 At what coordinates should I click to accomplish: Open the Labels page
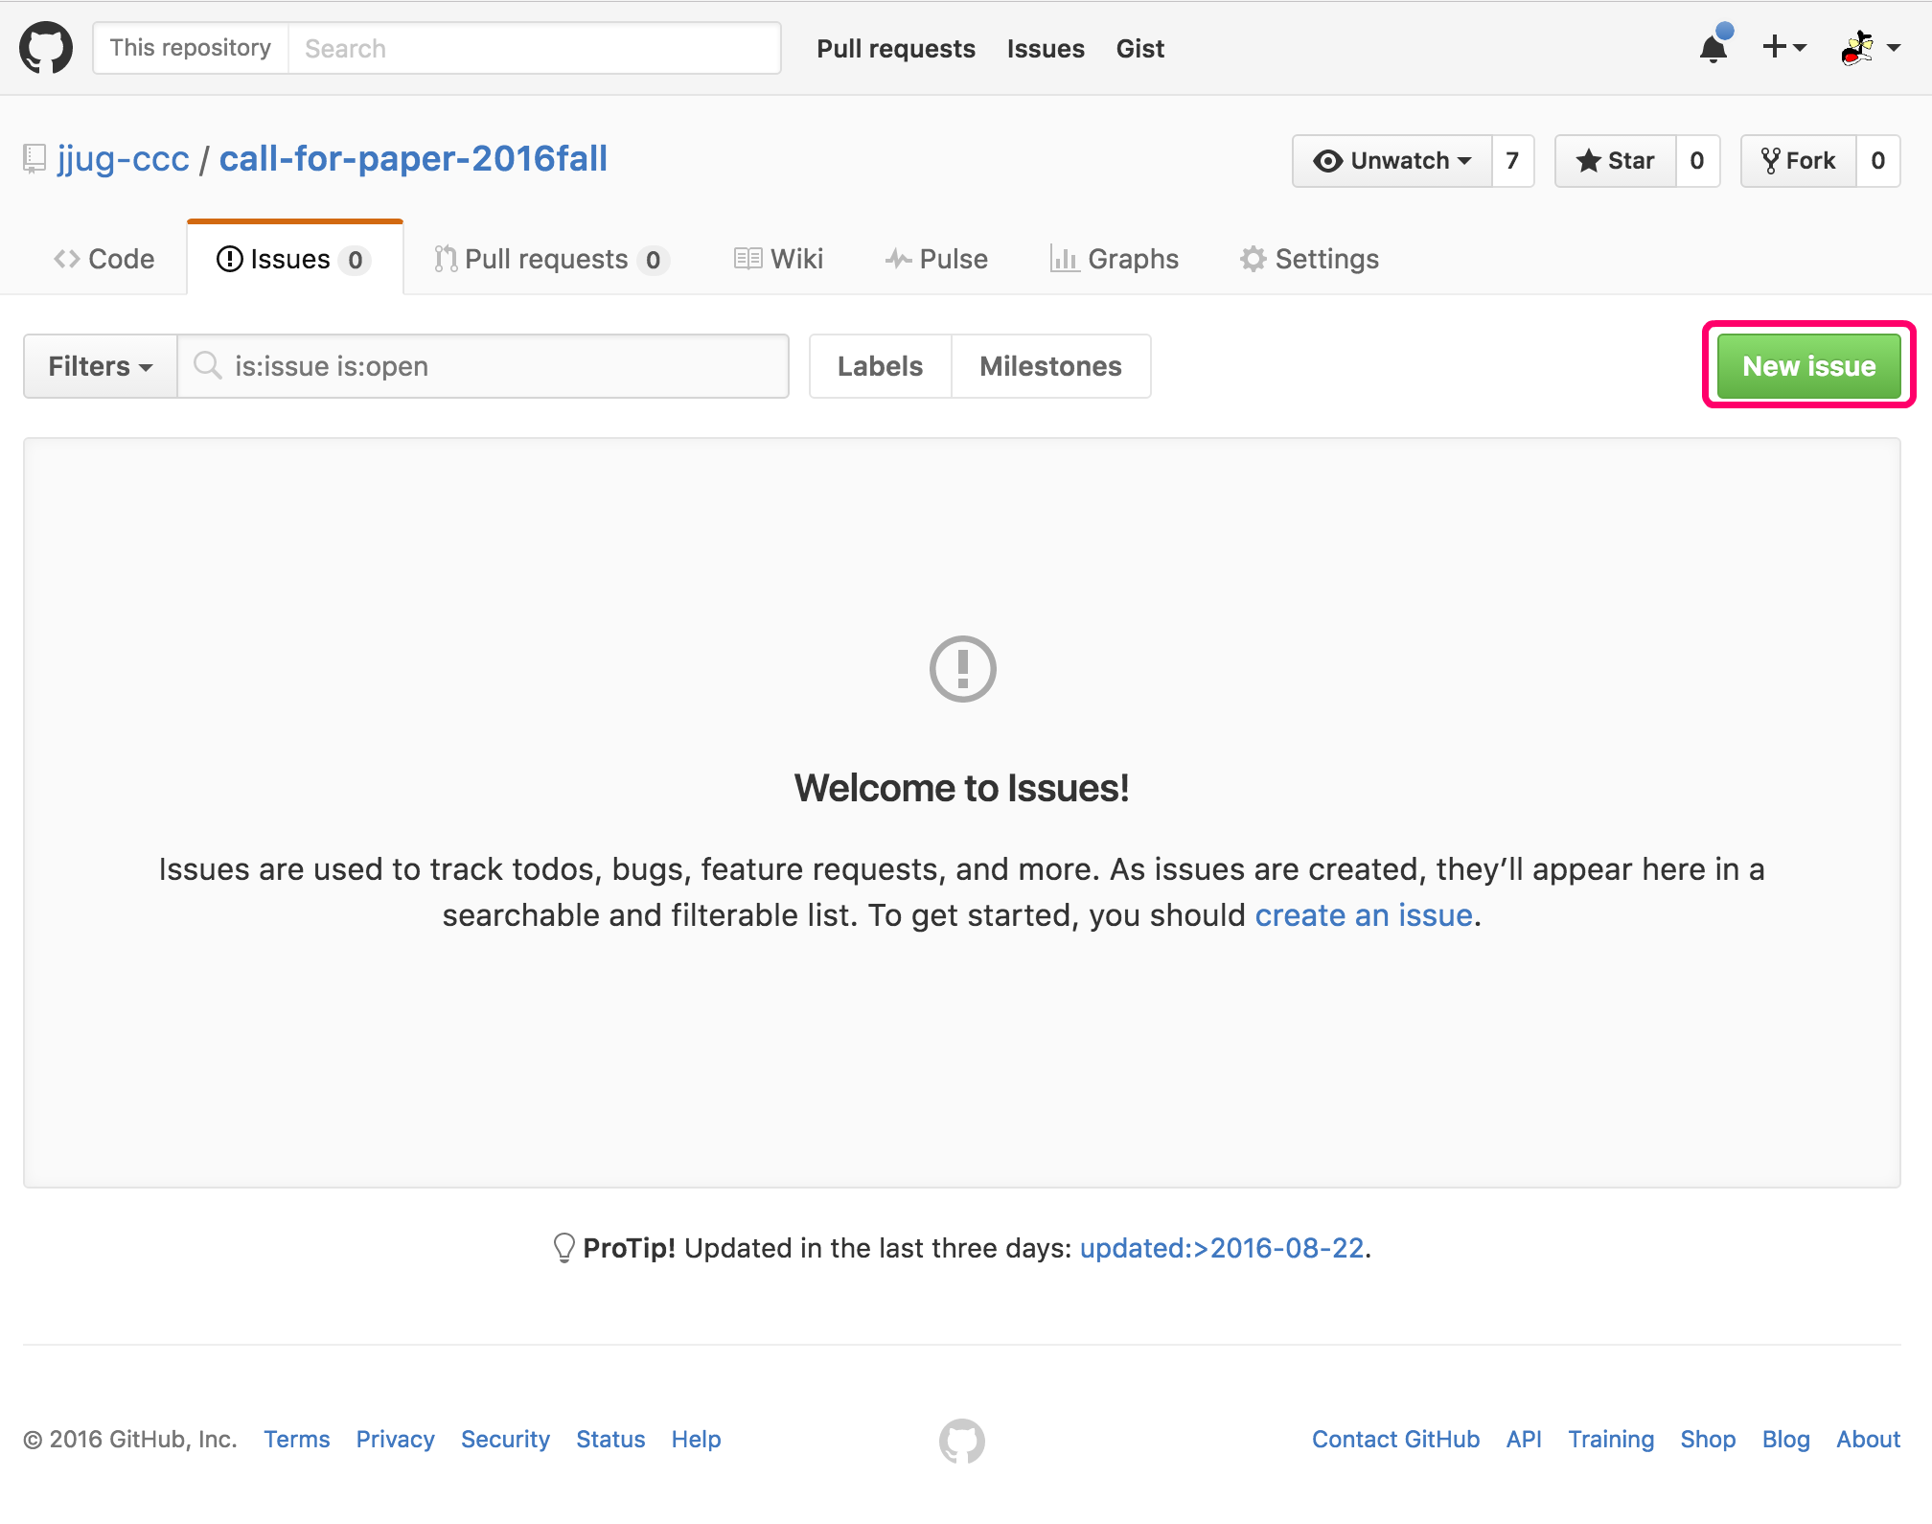click(x=880, y=366)
